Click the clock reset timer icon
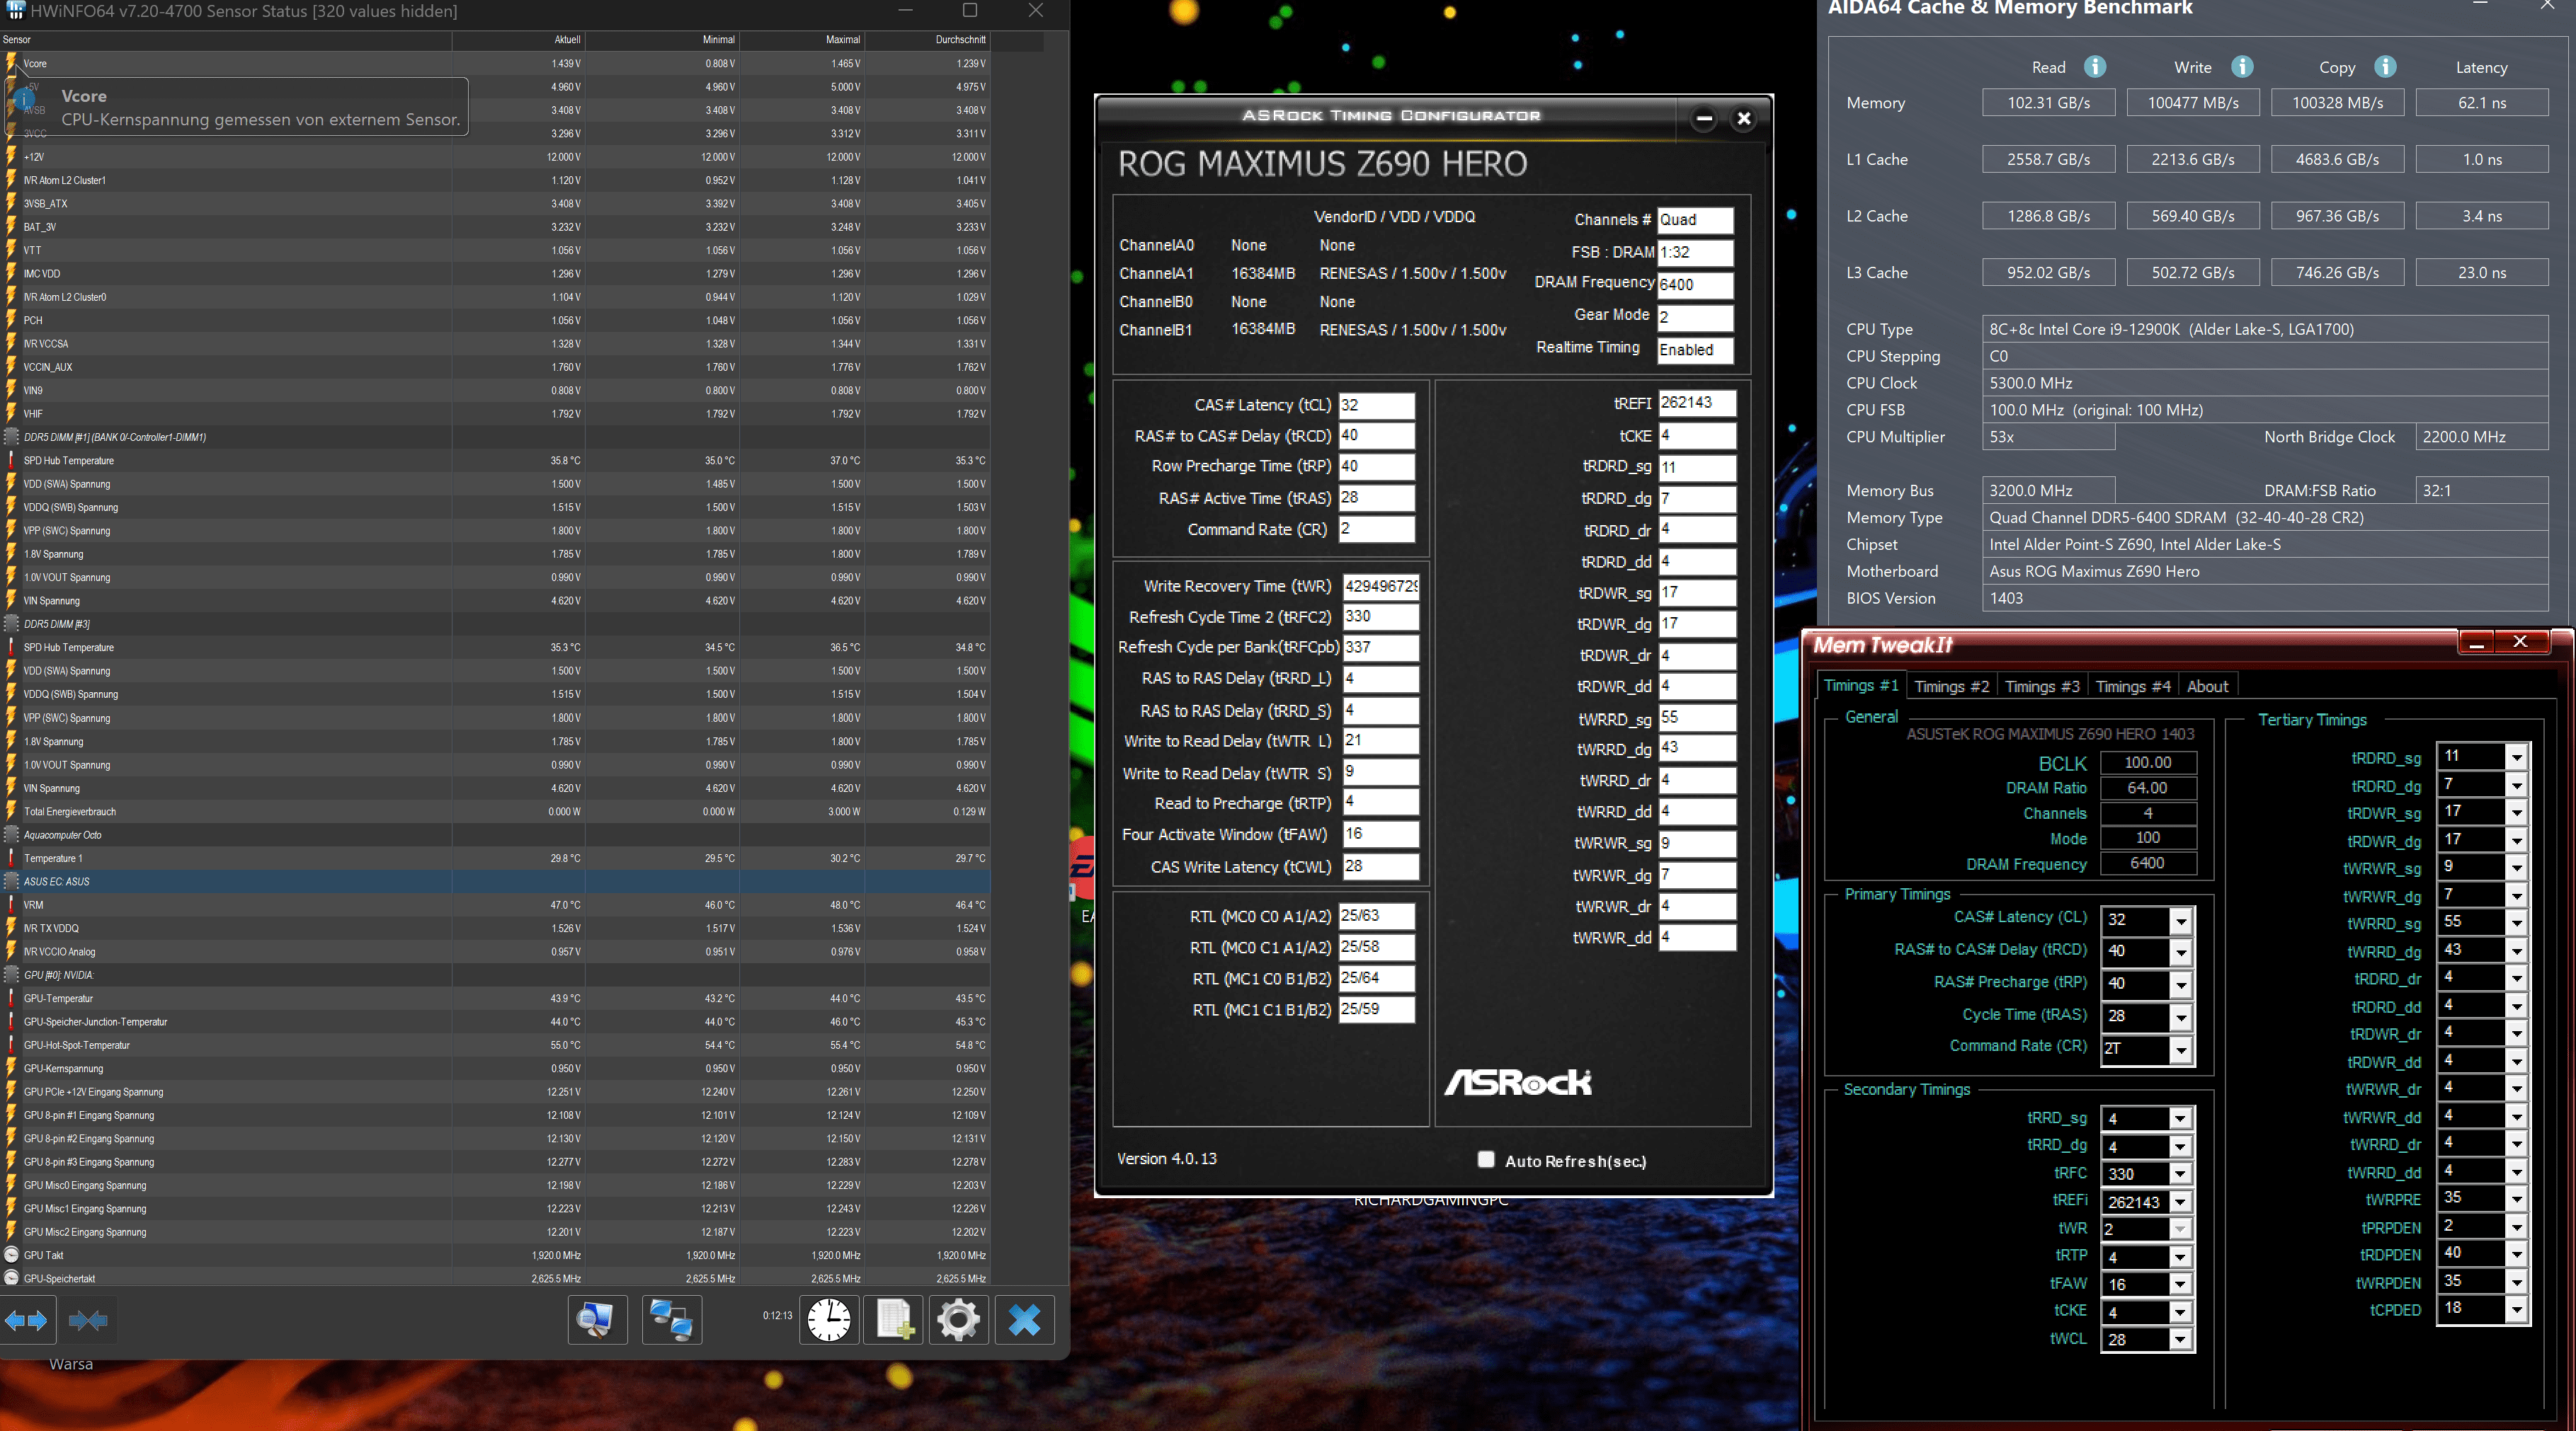This screenshot has width=2576, height=1431. [x=829, y=1320]
